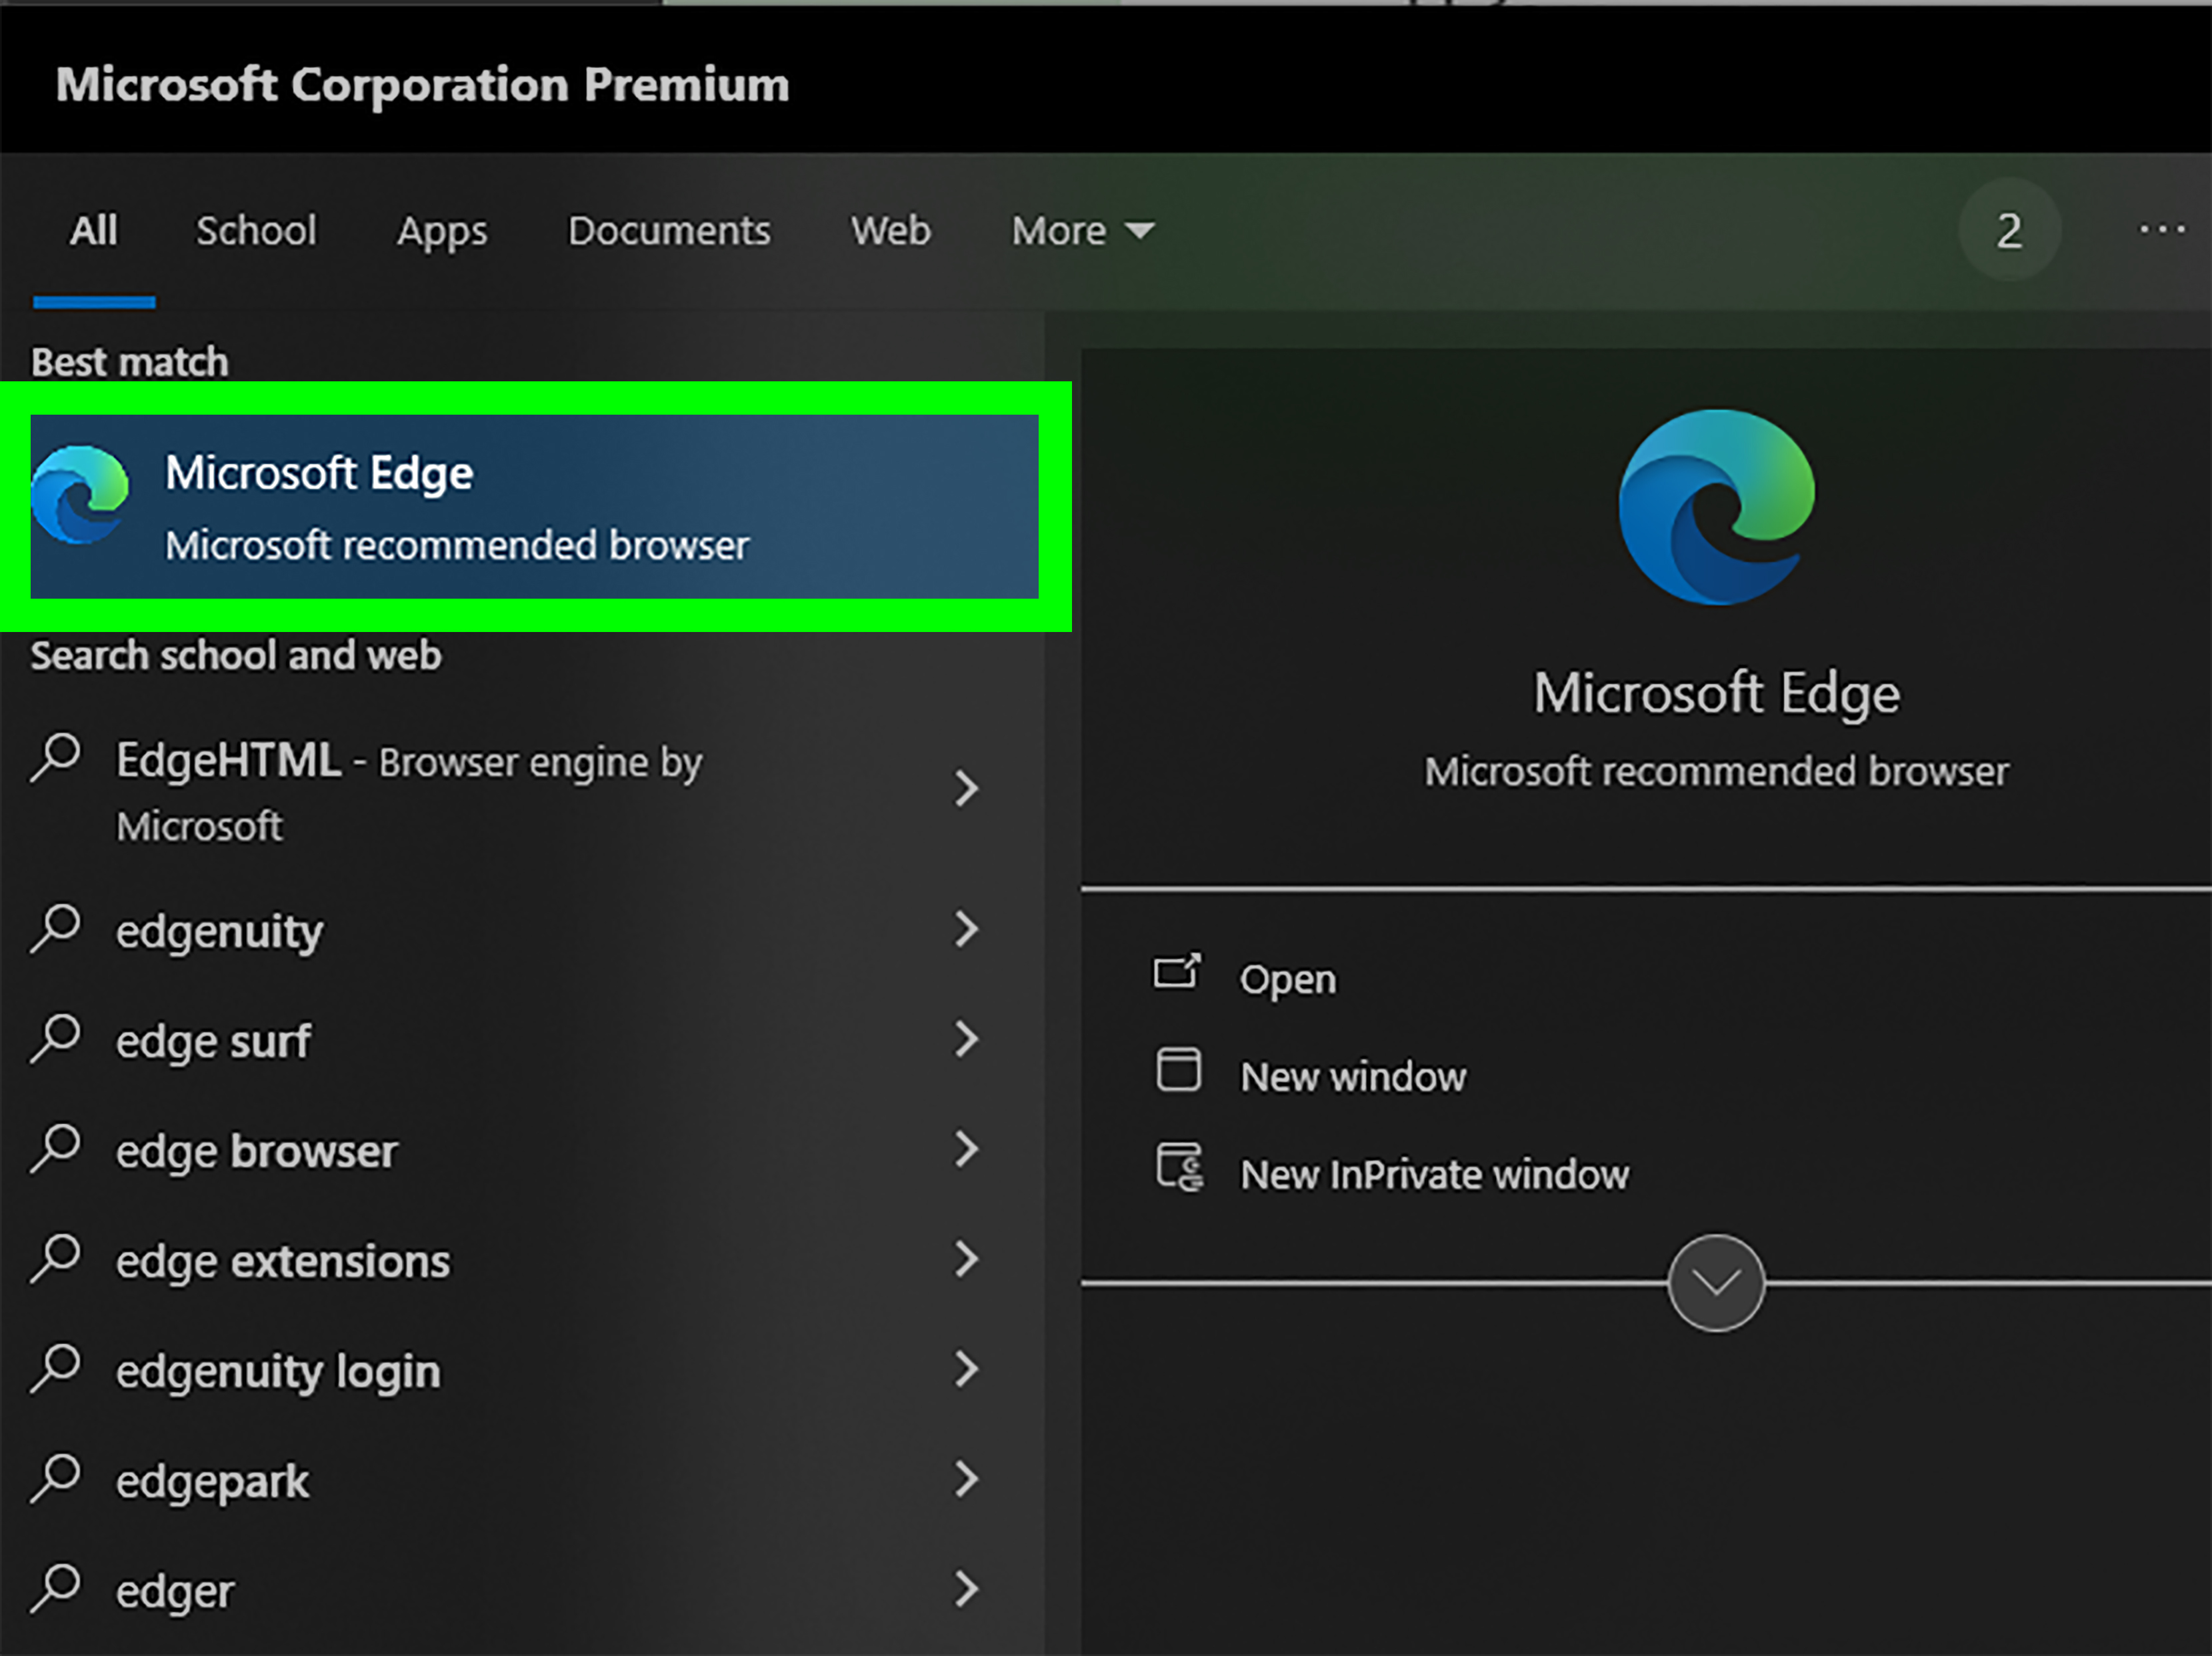Screen dimensions: 2212x1656
Task: Expand the edge extensions suggestion arrow
Action: pos(965,1259)
